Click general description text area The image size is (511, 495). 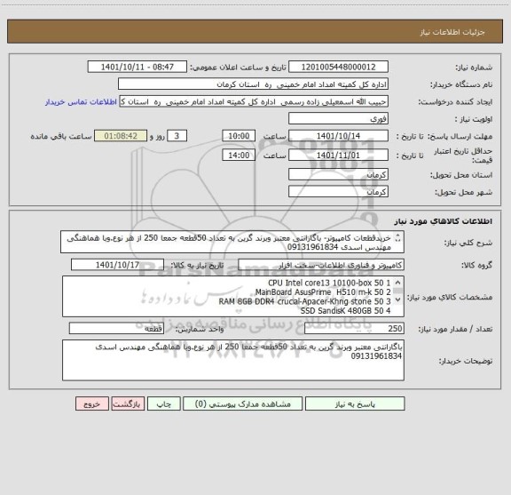[232, 242]
